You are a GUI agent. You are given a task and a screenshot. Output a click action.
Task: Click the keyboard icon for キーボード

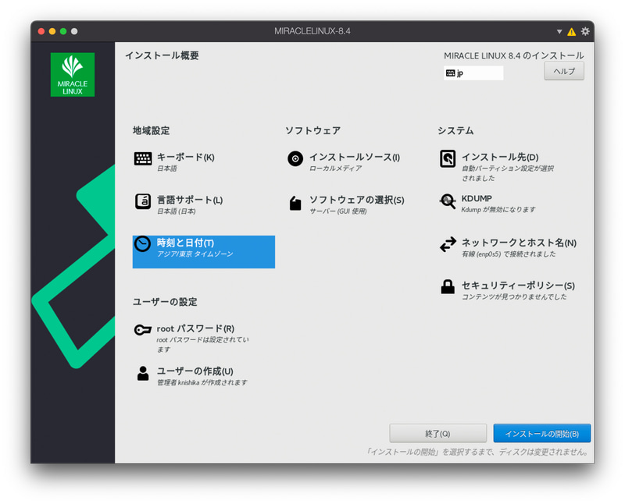point(143,158)
